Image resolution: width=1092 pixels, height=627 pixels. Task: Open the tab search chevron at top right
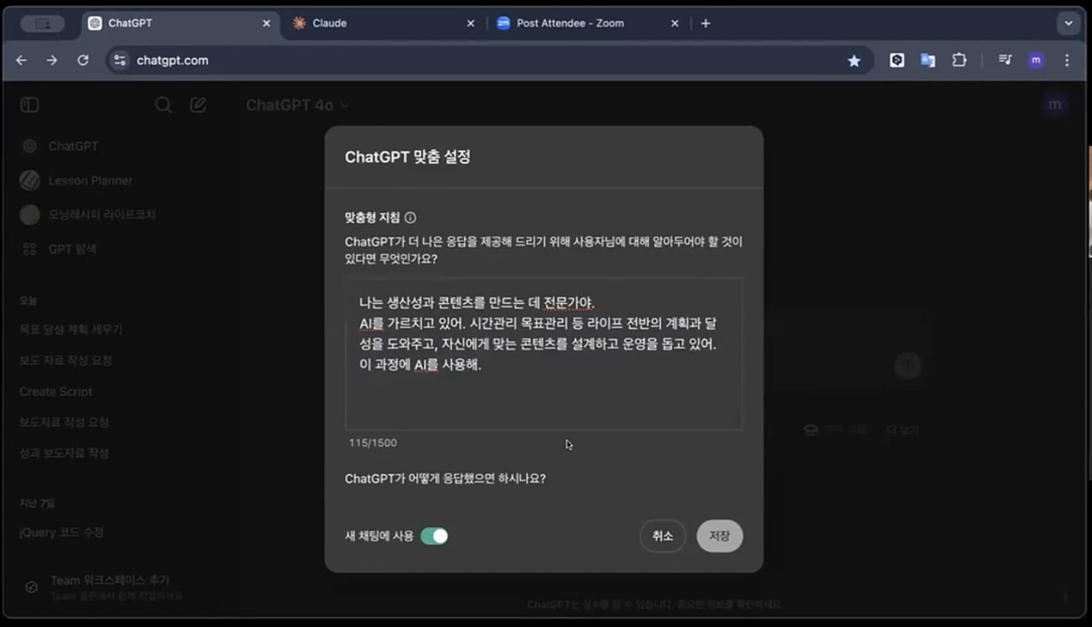pos(1068,23)
